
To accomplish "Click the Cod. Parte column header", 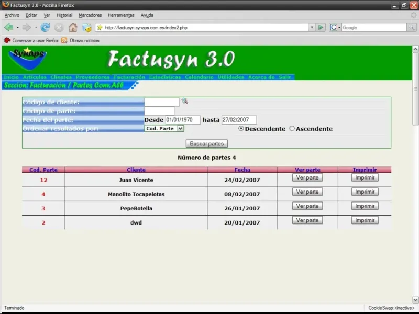I will click(43, 170).
